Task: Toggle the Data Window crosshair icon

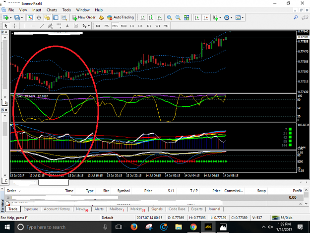Action: tap(39, 17)
